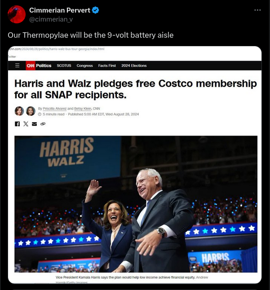
Task: Share article via email envelope icon
Action: (35, 124)
